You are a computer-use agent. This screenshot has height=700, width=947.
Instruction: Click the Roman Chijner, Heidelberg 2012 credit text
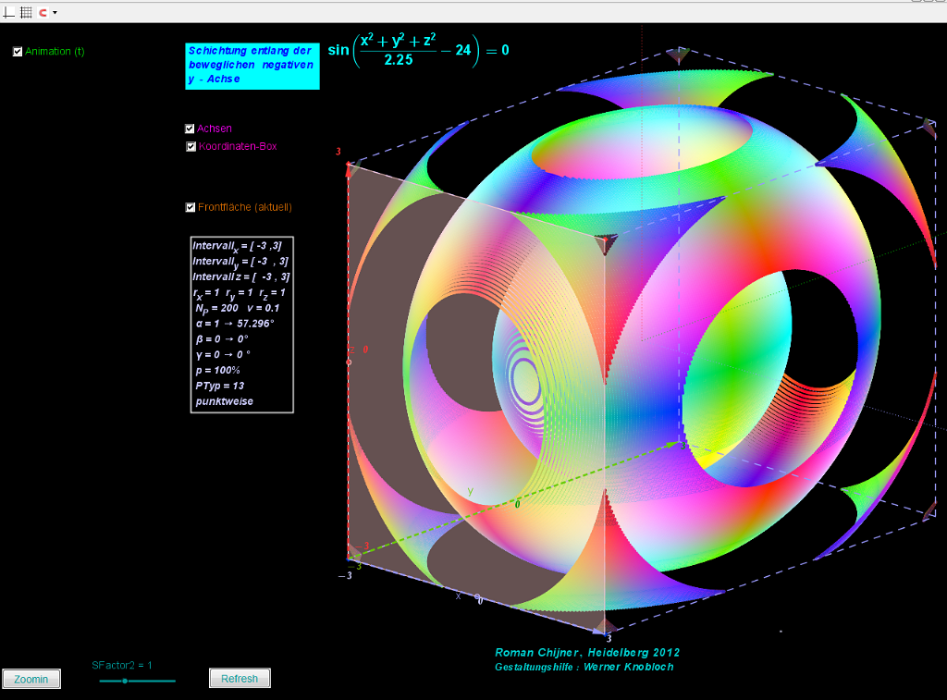point(587,652)
